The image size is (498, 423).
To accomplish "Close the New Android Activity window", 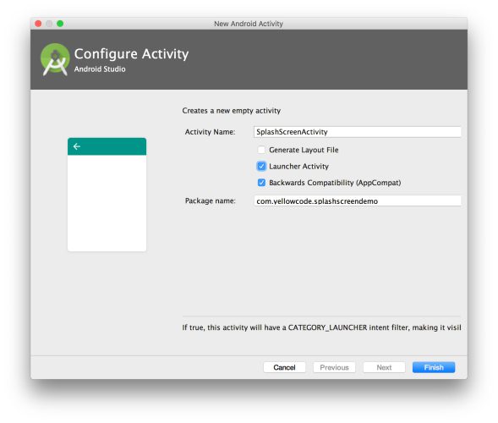I will (38, 24).
